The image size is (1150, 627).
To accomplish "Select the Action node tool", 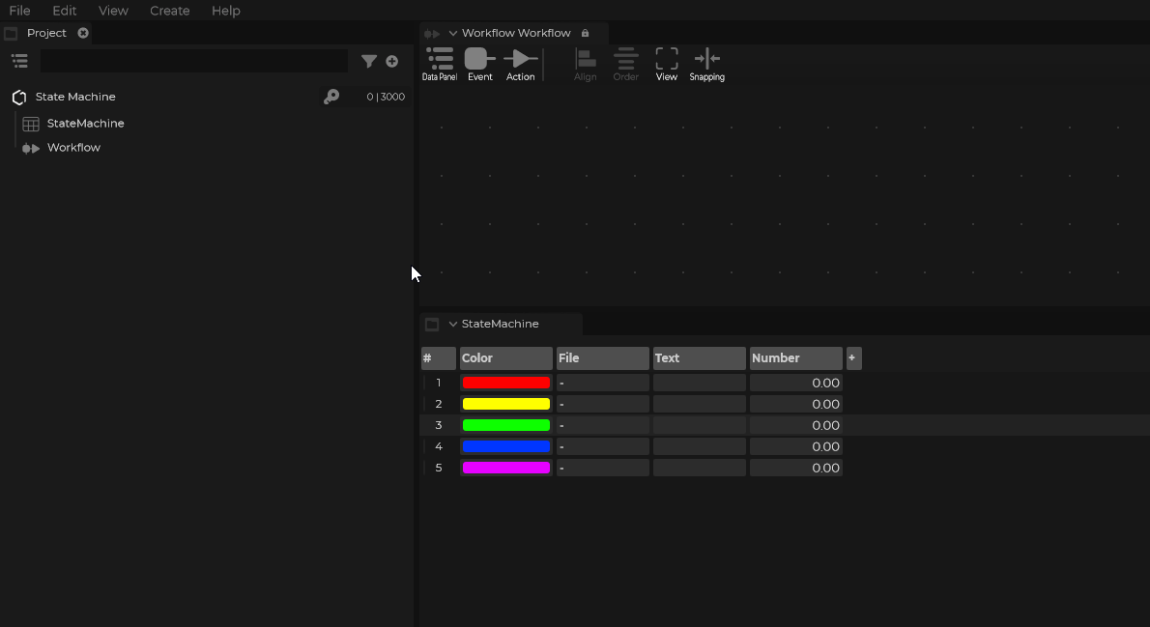I will pos(520,64).
